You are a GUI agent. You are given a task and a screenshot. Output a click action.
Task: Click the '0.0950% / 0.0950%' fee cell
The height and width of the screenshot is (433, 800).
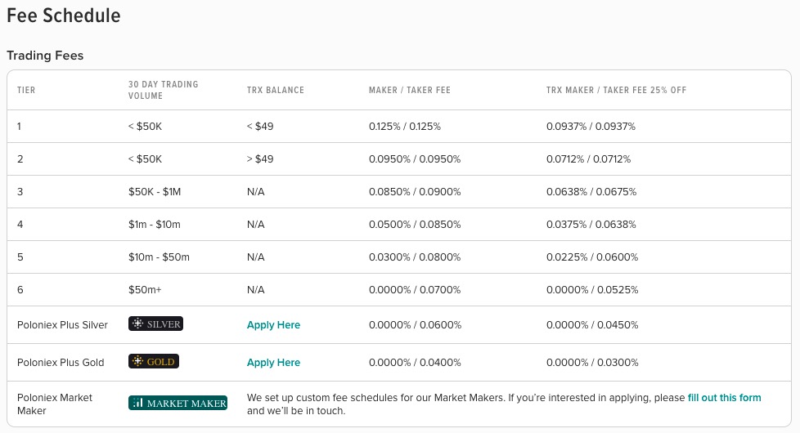pyautogui.click(x=415, y=159)
